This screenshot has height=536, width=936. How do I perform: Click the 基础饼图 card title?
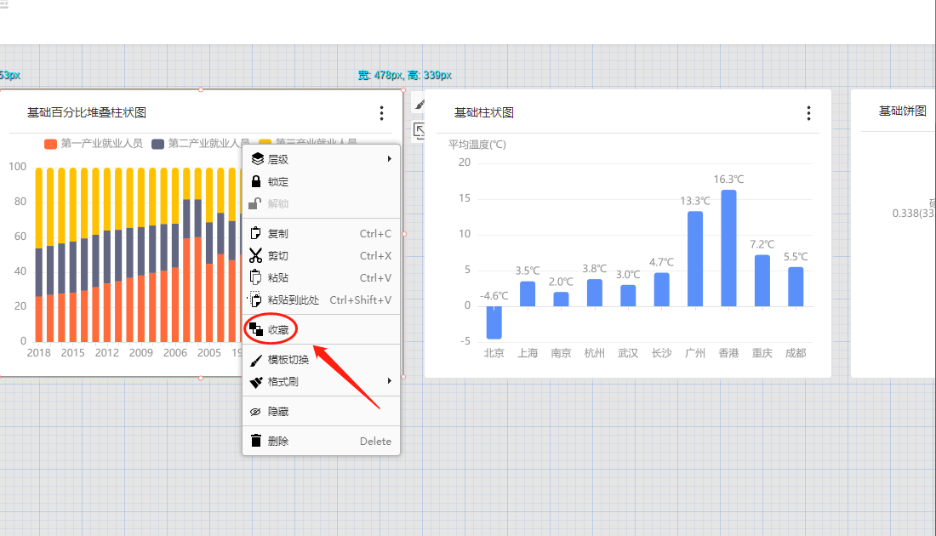click(902, 111)
